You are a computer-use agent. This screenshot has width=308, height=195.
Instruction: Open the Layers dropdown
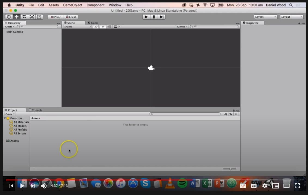tap(266, 17)
